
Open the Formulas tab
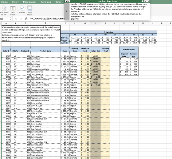[46, 2]
